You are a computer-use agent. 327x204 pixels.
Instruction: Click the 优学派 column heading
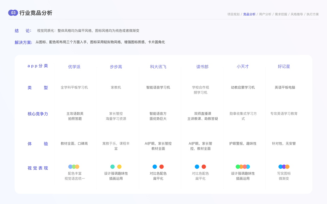(x=74, y=67)
